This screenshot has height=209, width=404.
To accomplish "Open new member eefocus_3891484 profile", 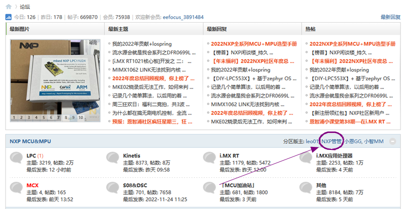I will 183,17.
